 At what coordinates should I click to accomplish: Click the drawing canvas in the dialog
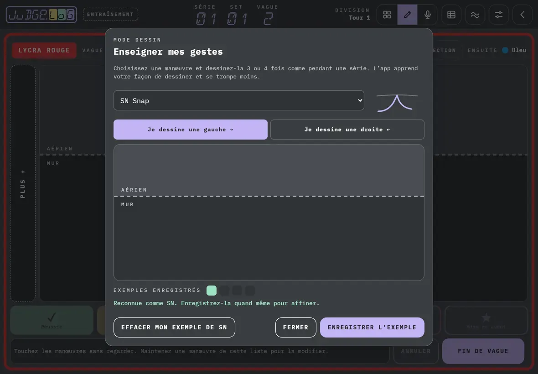pos(269,213)
